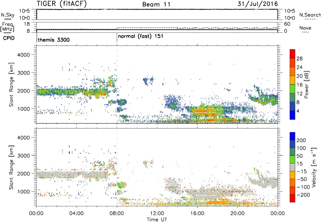Click the 3000 range tick in velocity panel
321x222 pixels.
pyautogui.click(x=23, y=155)
